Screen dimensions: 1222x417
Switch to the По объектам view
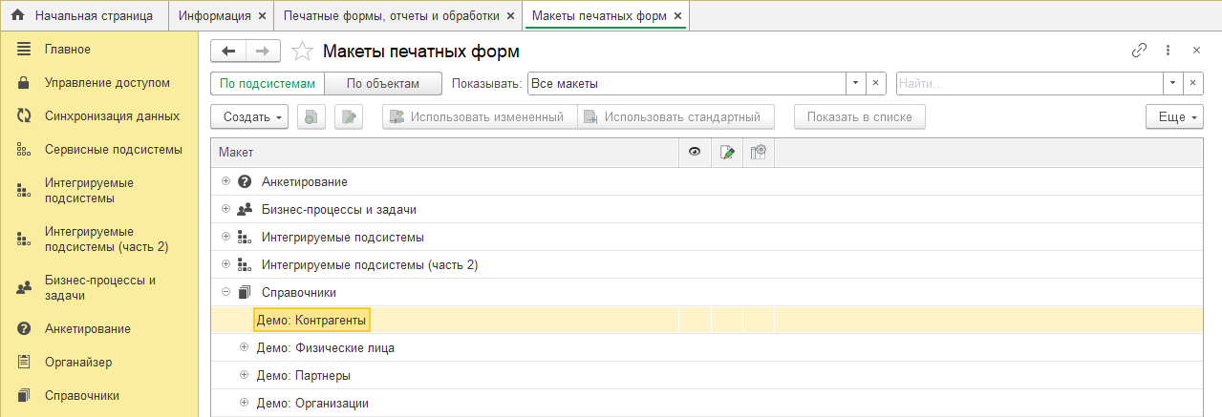(x=383, y=84)
